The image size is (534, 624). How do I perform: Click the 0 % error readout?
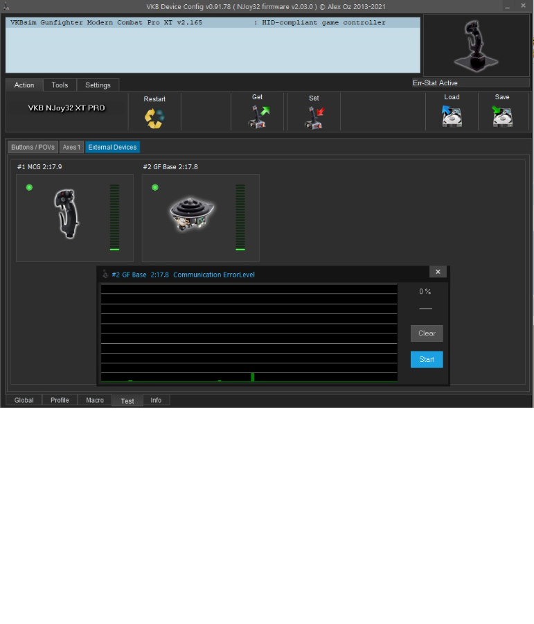425,292
